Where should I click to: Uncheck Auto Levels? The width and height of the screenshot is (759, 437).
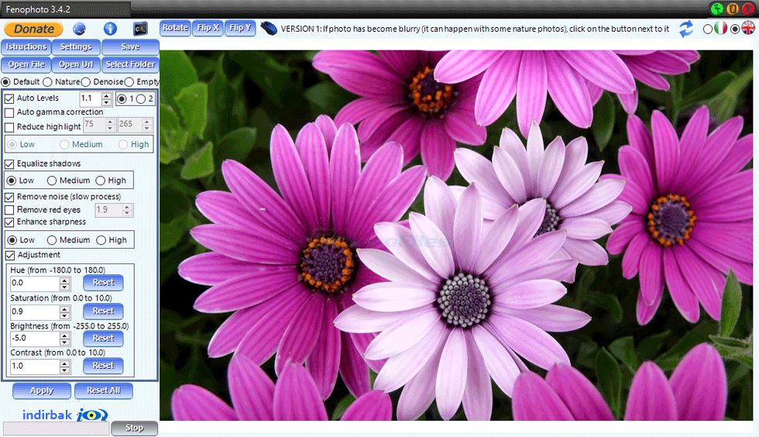9,98
